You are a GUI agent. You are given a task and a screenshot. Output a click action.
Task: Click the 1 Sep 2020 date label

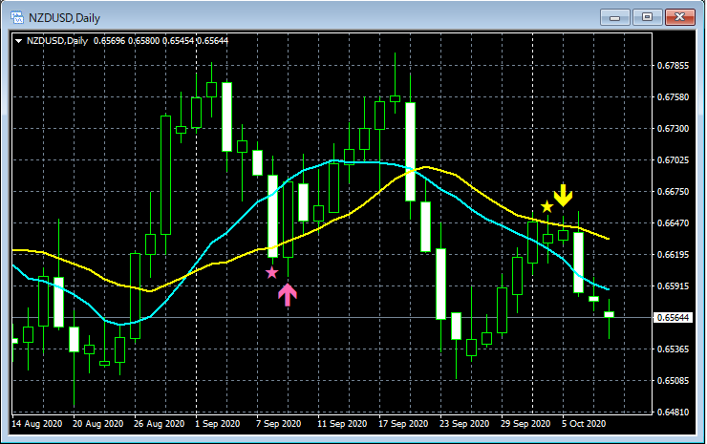[217, 424]
